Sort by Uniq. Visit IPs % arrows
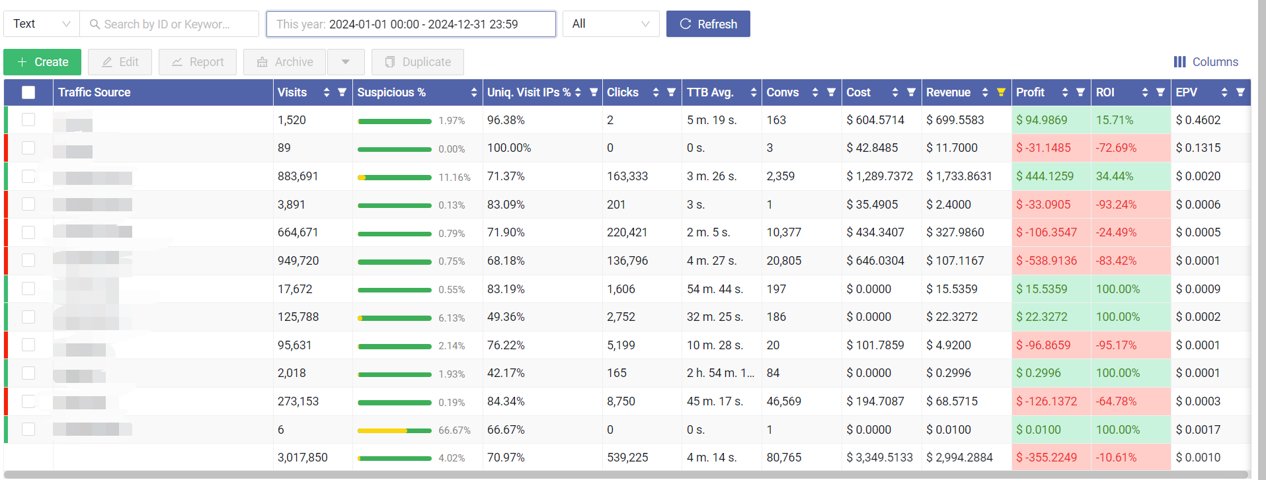The image size is (1266, 480). (578, 92)
